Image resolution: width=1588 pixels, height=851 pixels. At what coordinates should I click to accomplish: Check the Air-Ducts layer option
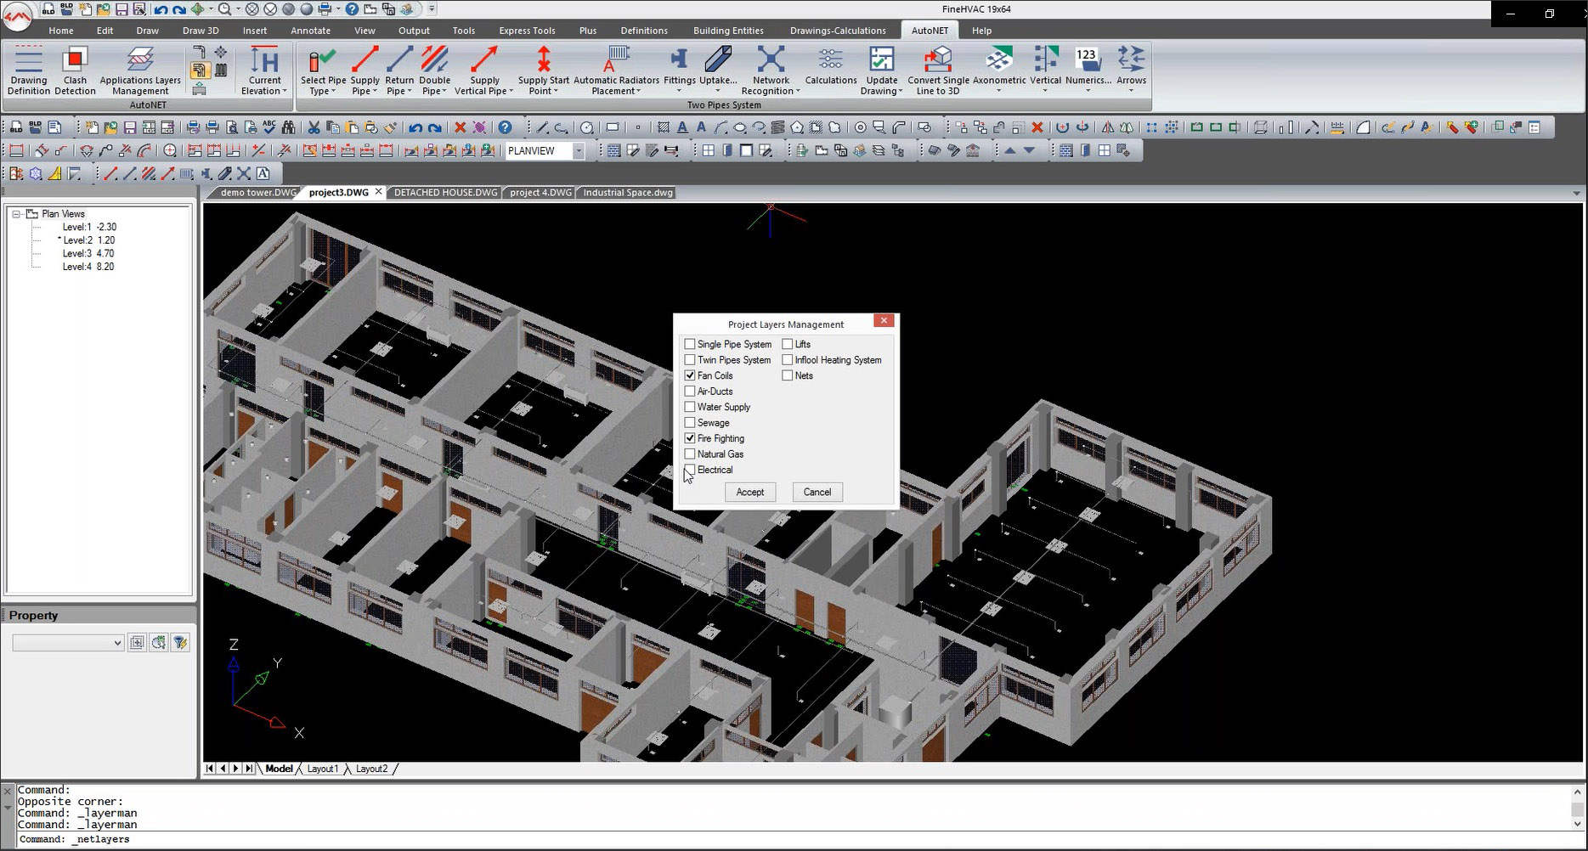[690, 392]
